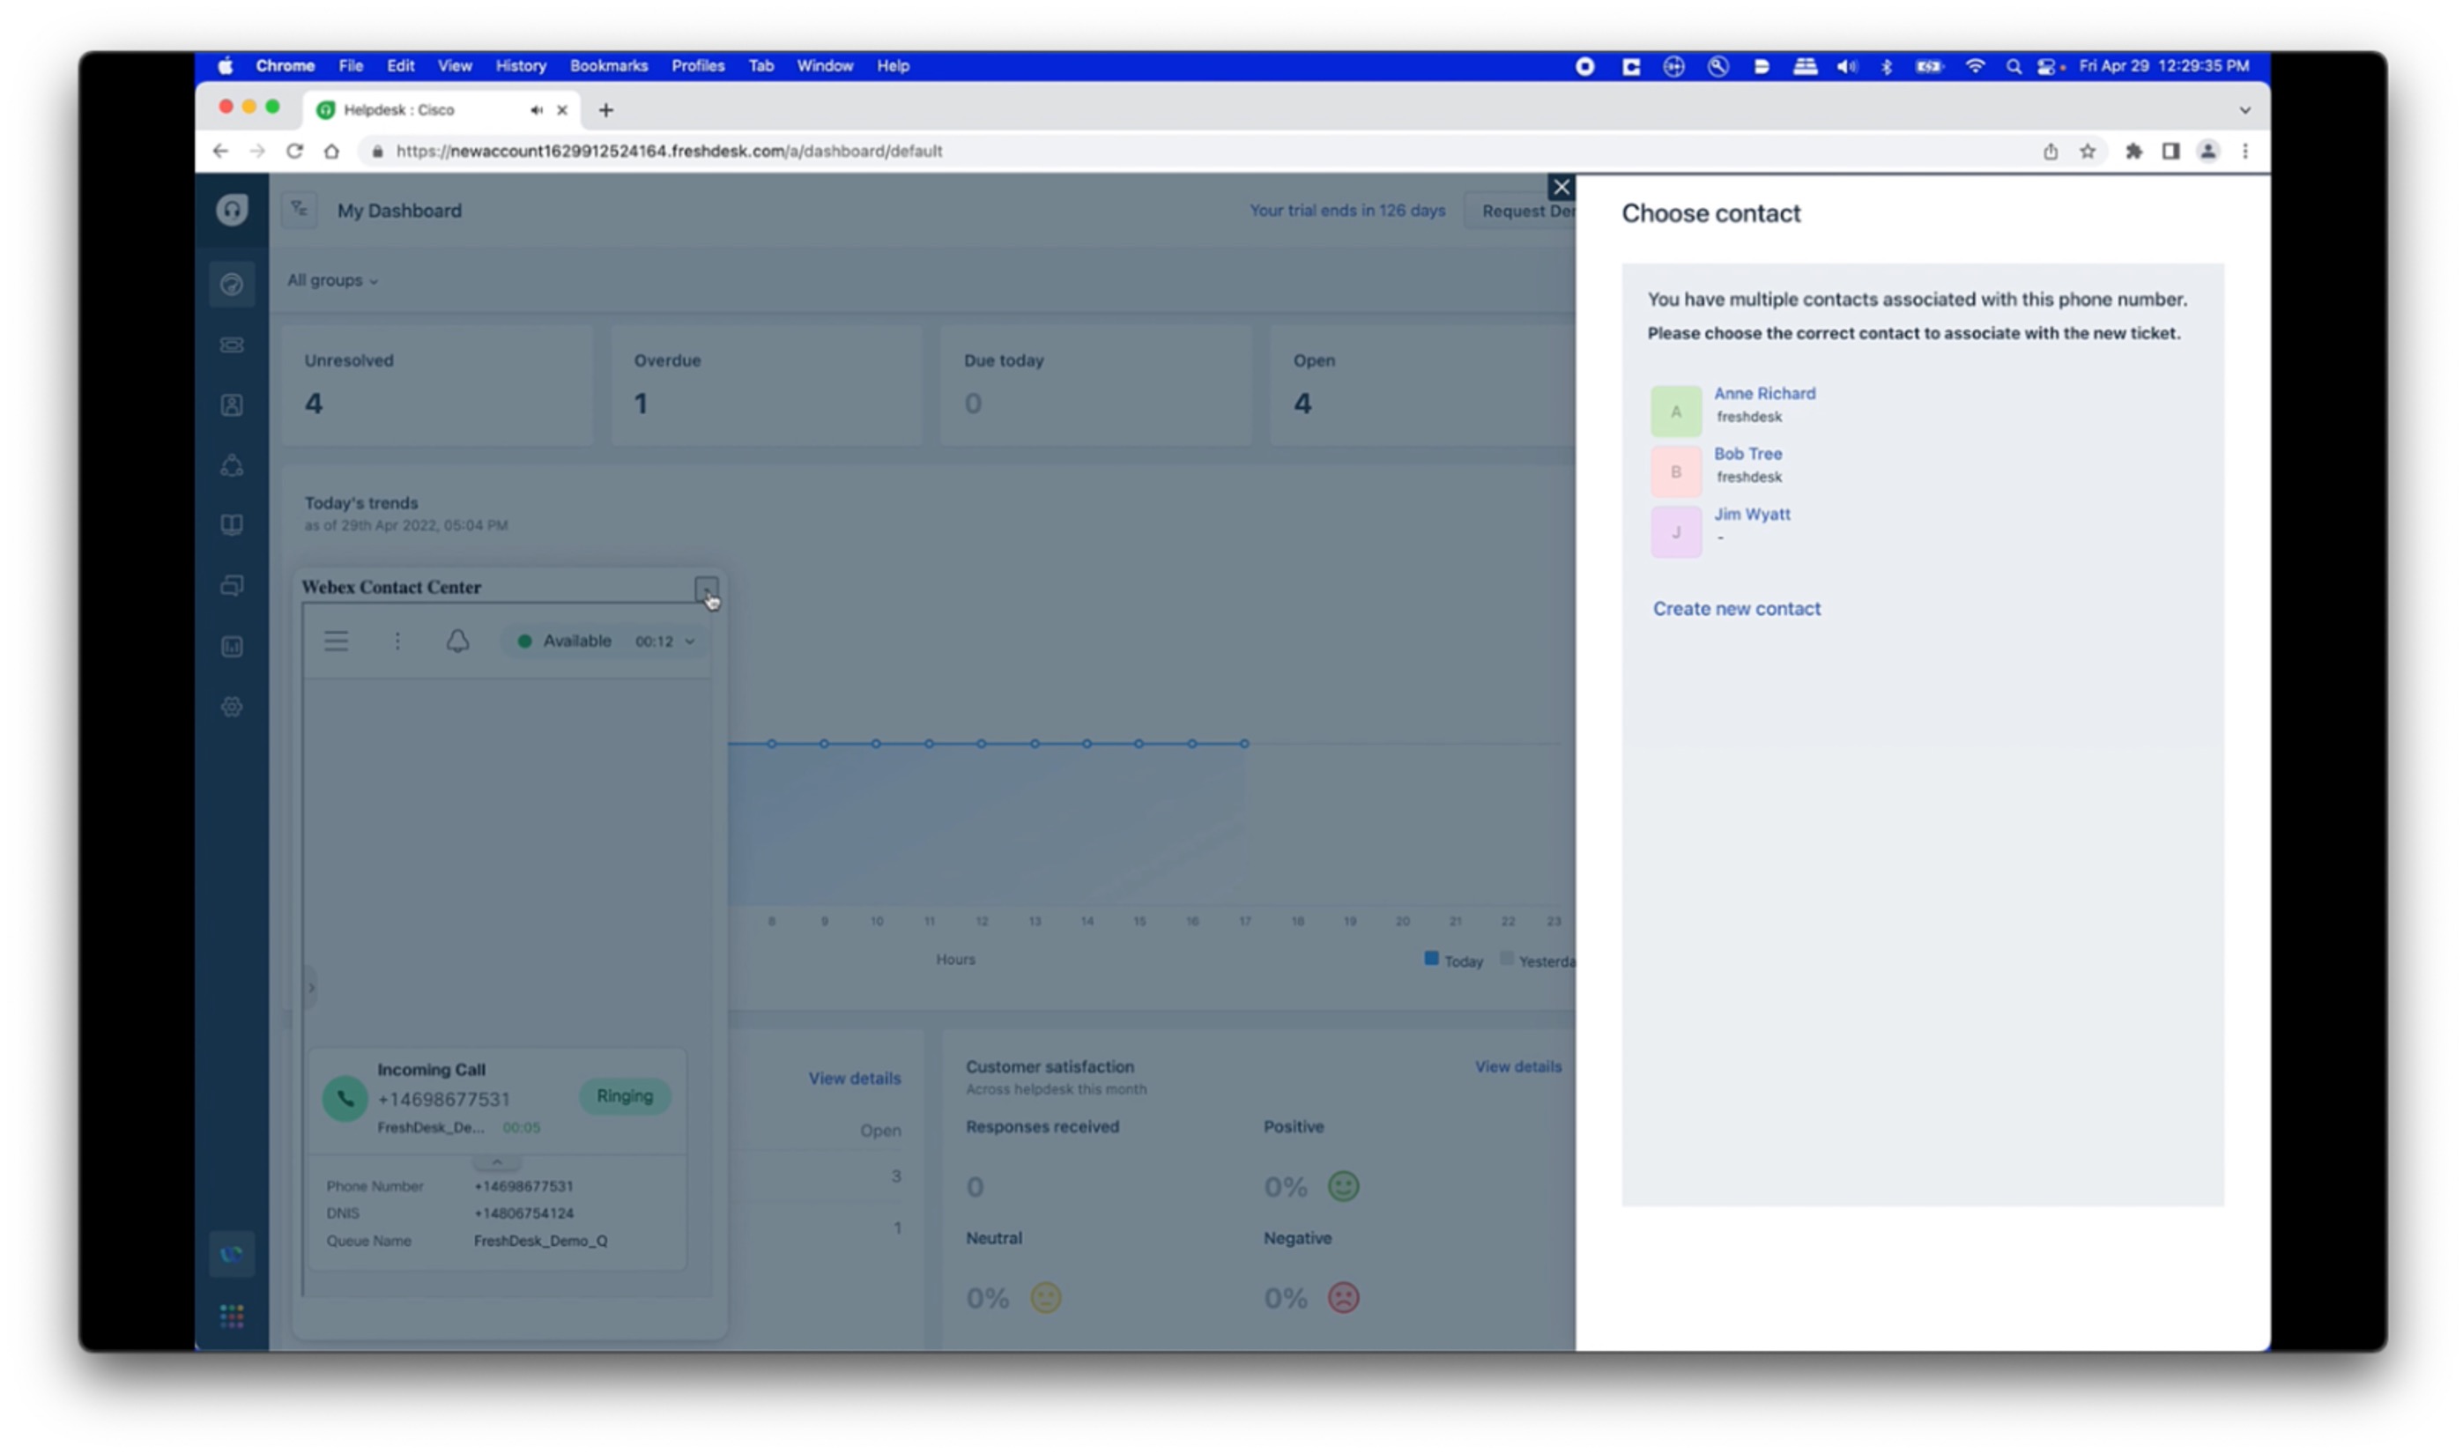Click the Webex notification bell icon
This screenshot has width=2463, height=1454.
457,642
